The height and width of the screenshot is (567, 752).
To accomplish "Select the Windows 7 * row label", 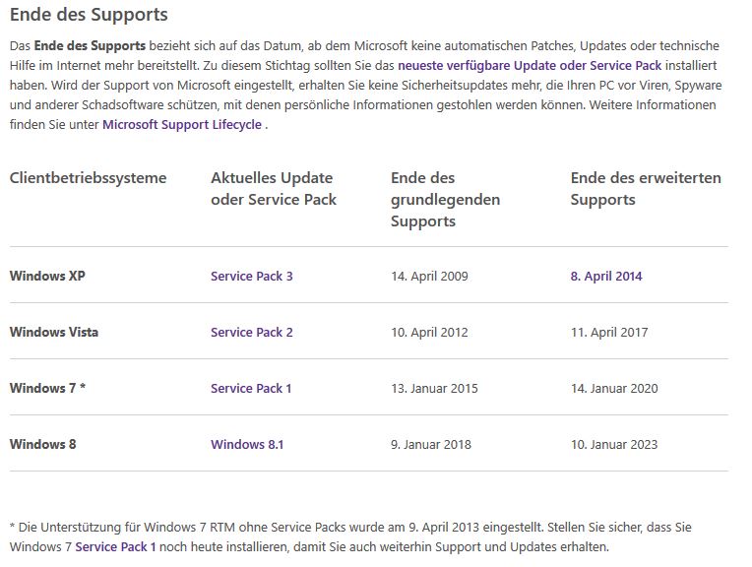I will point(48,389).
